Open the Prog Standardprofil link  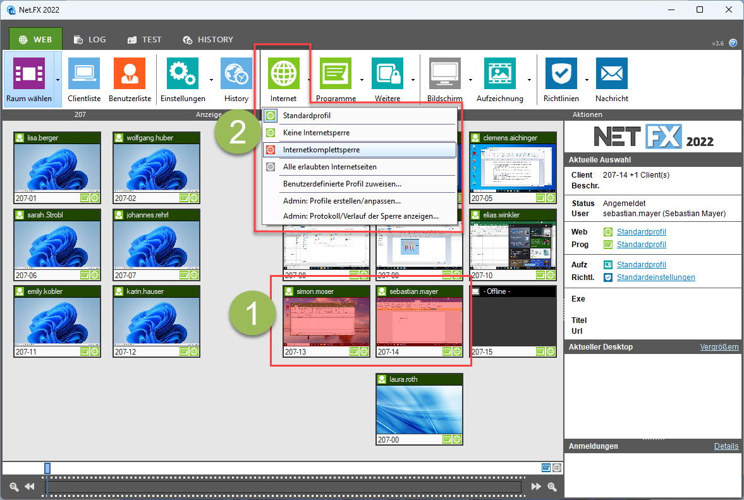coord(641,244)
